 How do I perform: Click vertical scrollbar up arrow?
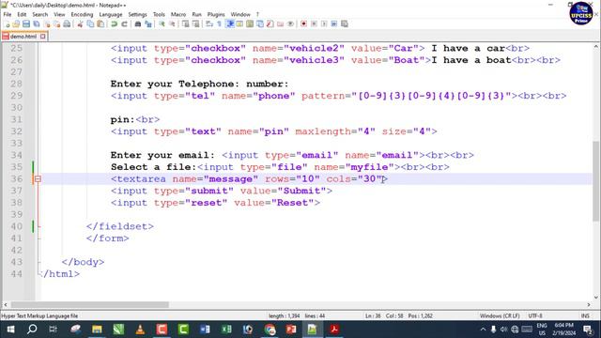pos(596,47)
